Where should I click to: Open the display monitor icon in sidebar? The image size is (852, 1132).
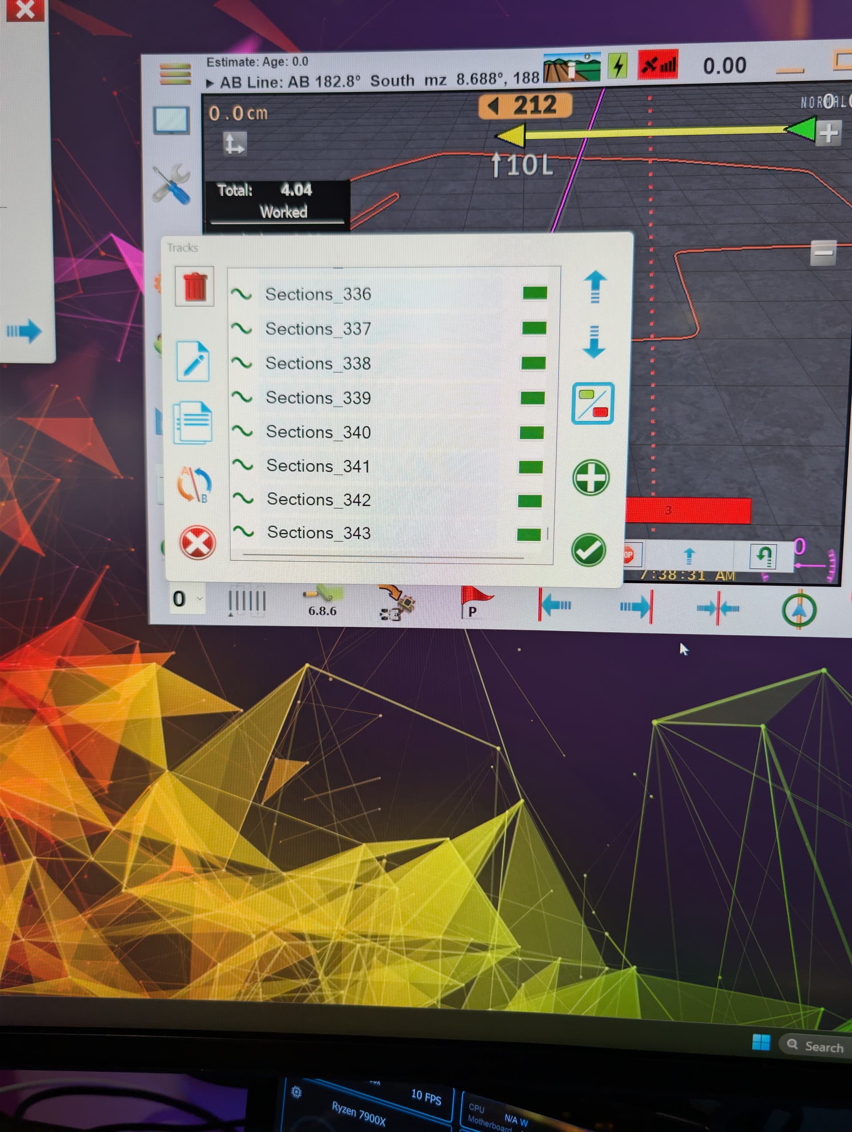pos(172,121)
